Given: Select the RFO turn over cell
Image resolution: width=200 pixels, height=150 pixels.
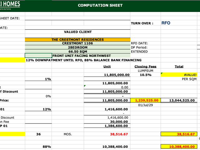Looking at the screenshot, I should [179, 23].
